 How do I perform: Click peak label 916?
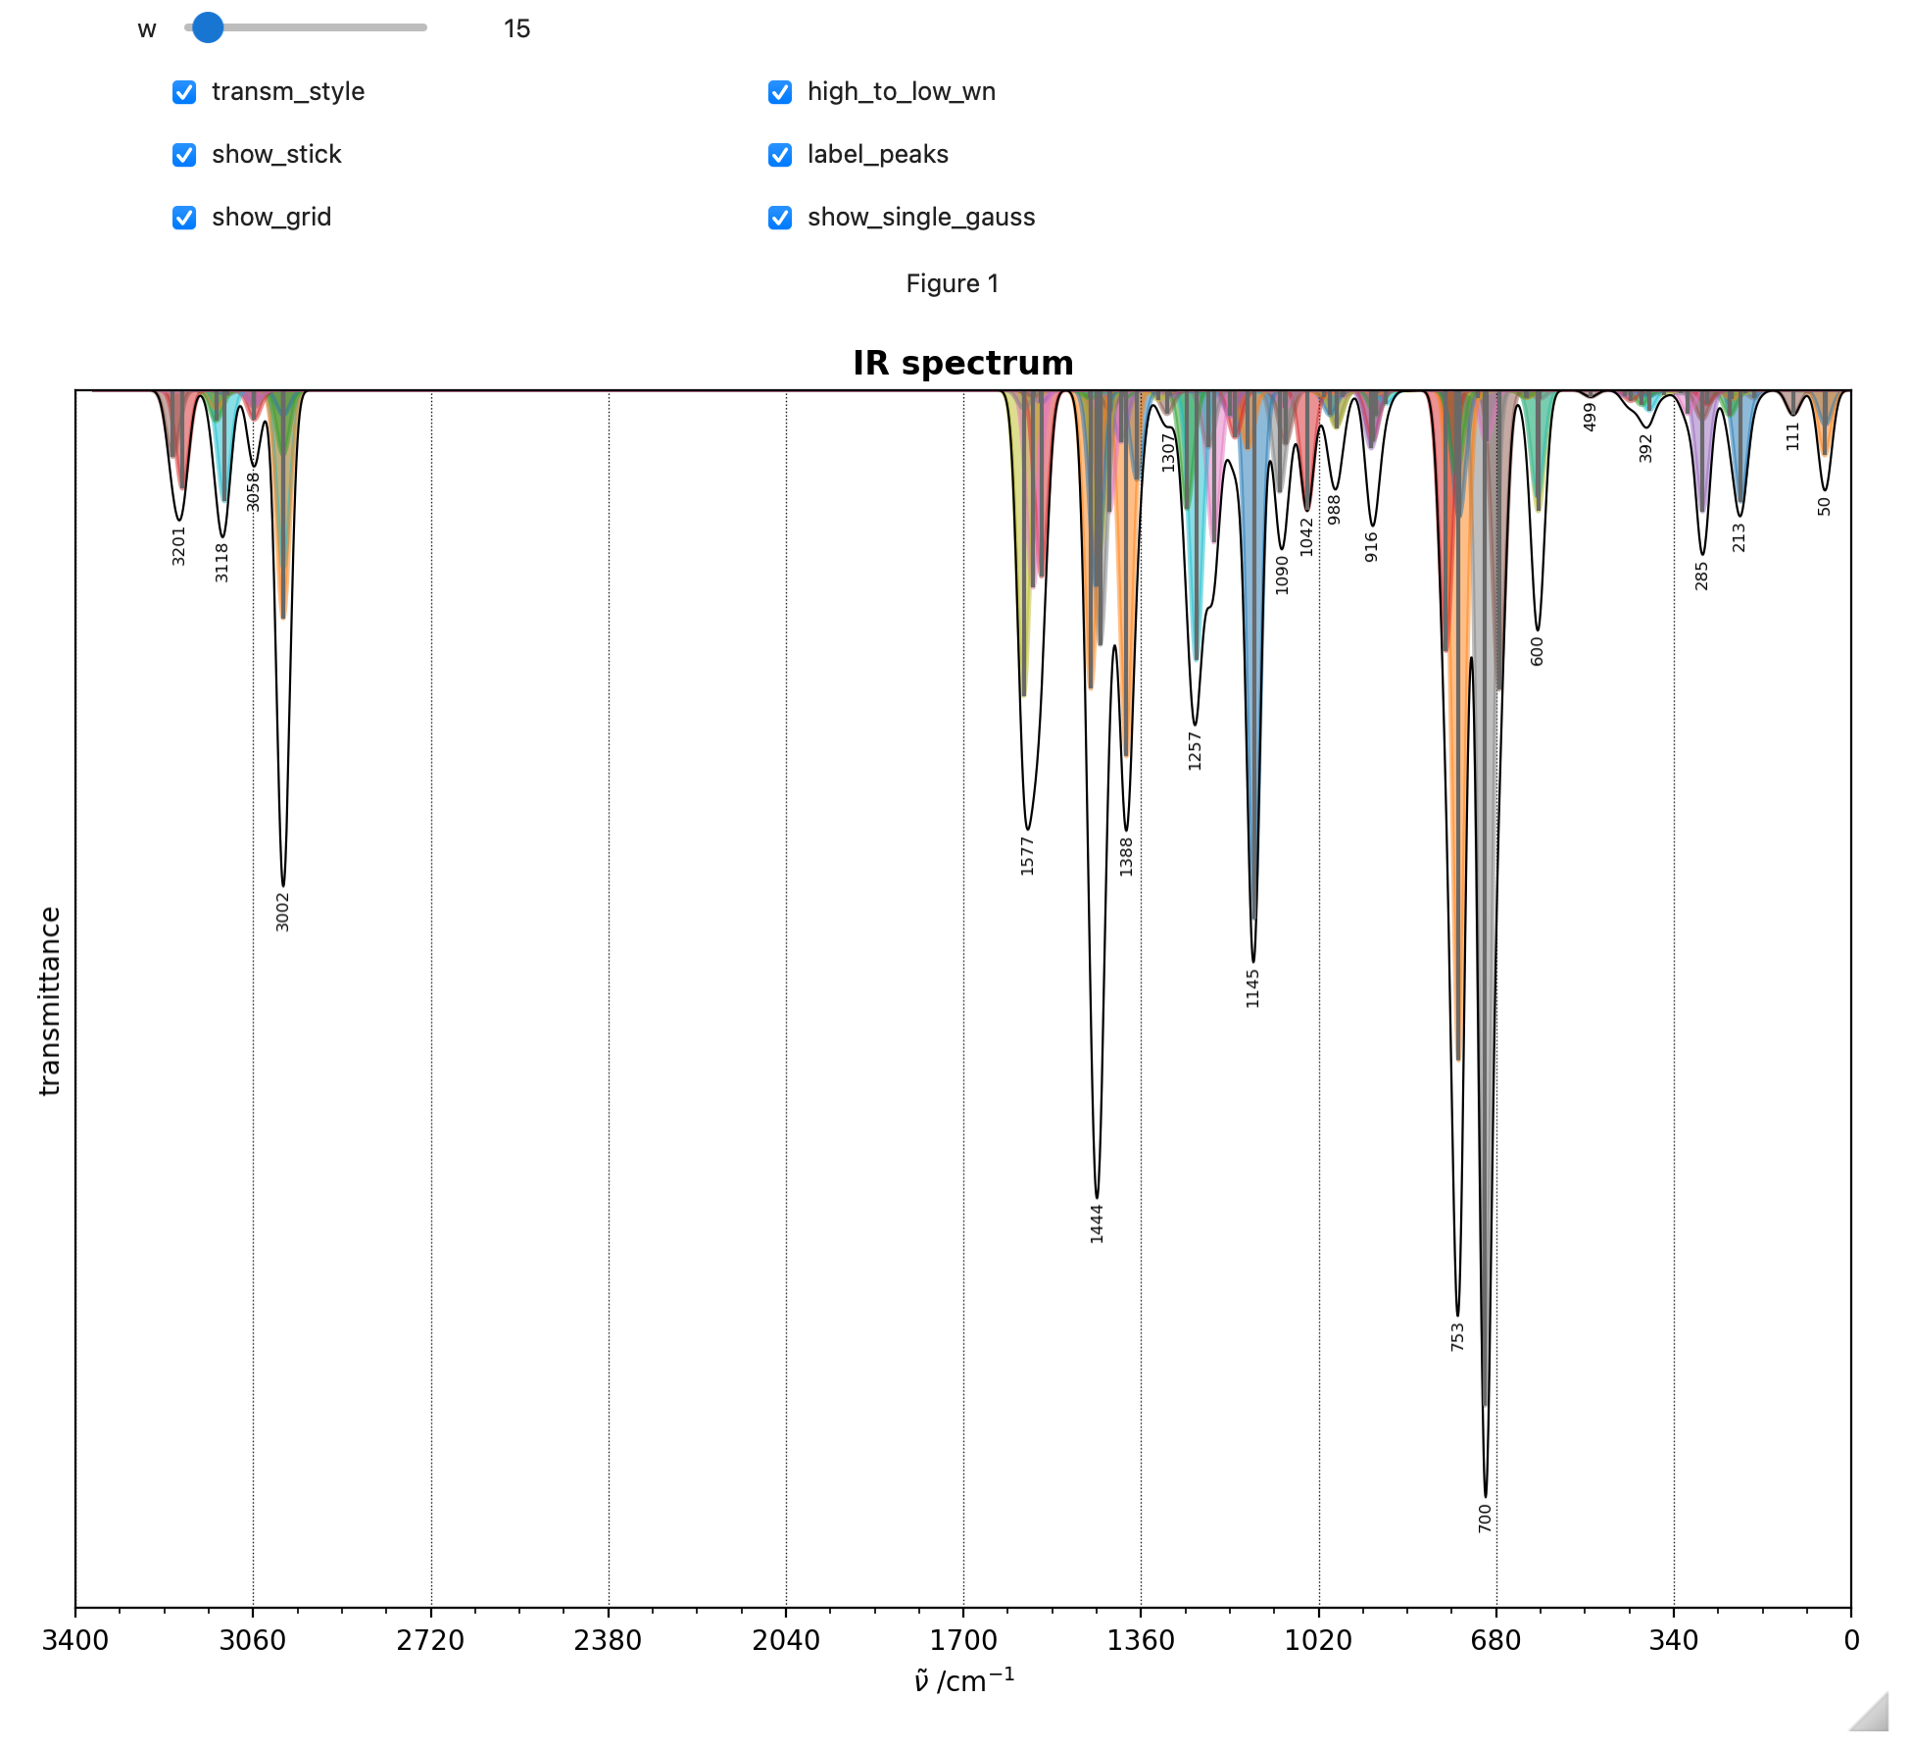click(x=1371, y=547)
